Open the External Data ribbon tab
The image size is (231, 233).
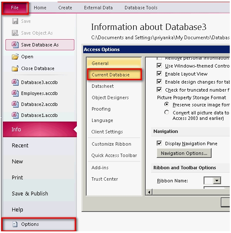[x=98, y=8]
